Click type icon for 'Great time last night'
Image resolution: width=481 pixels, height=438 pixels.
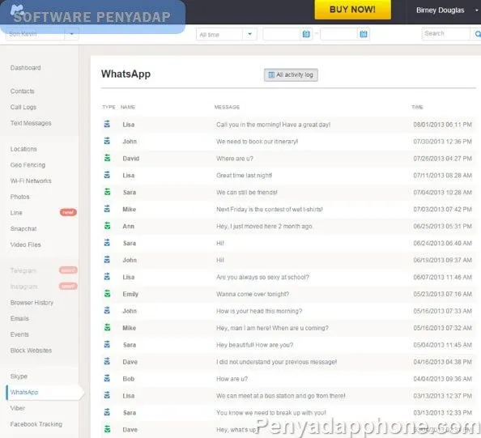[107, 175]
